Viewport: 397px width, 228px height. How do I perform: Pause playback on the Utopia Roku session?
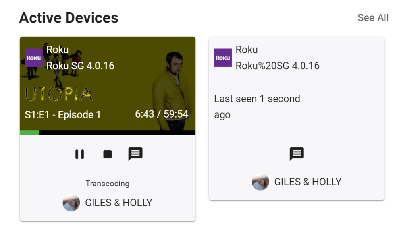tap(80, 154)
